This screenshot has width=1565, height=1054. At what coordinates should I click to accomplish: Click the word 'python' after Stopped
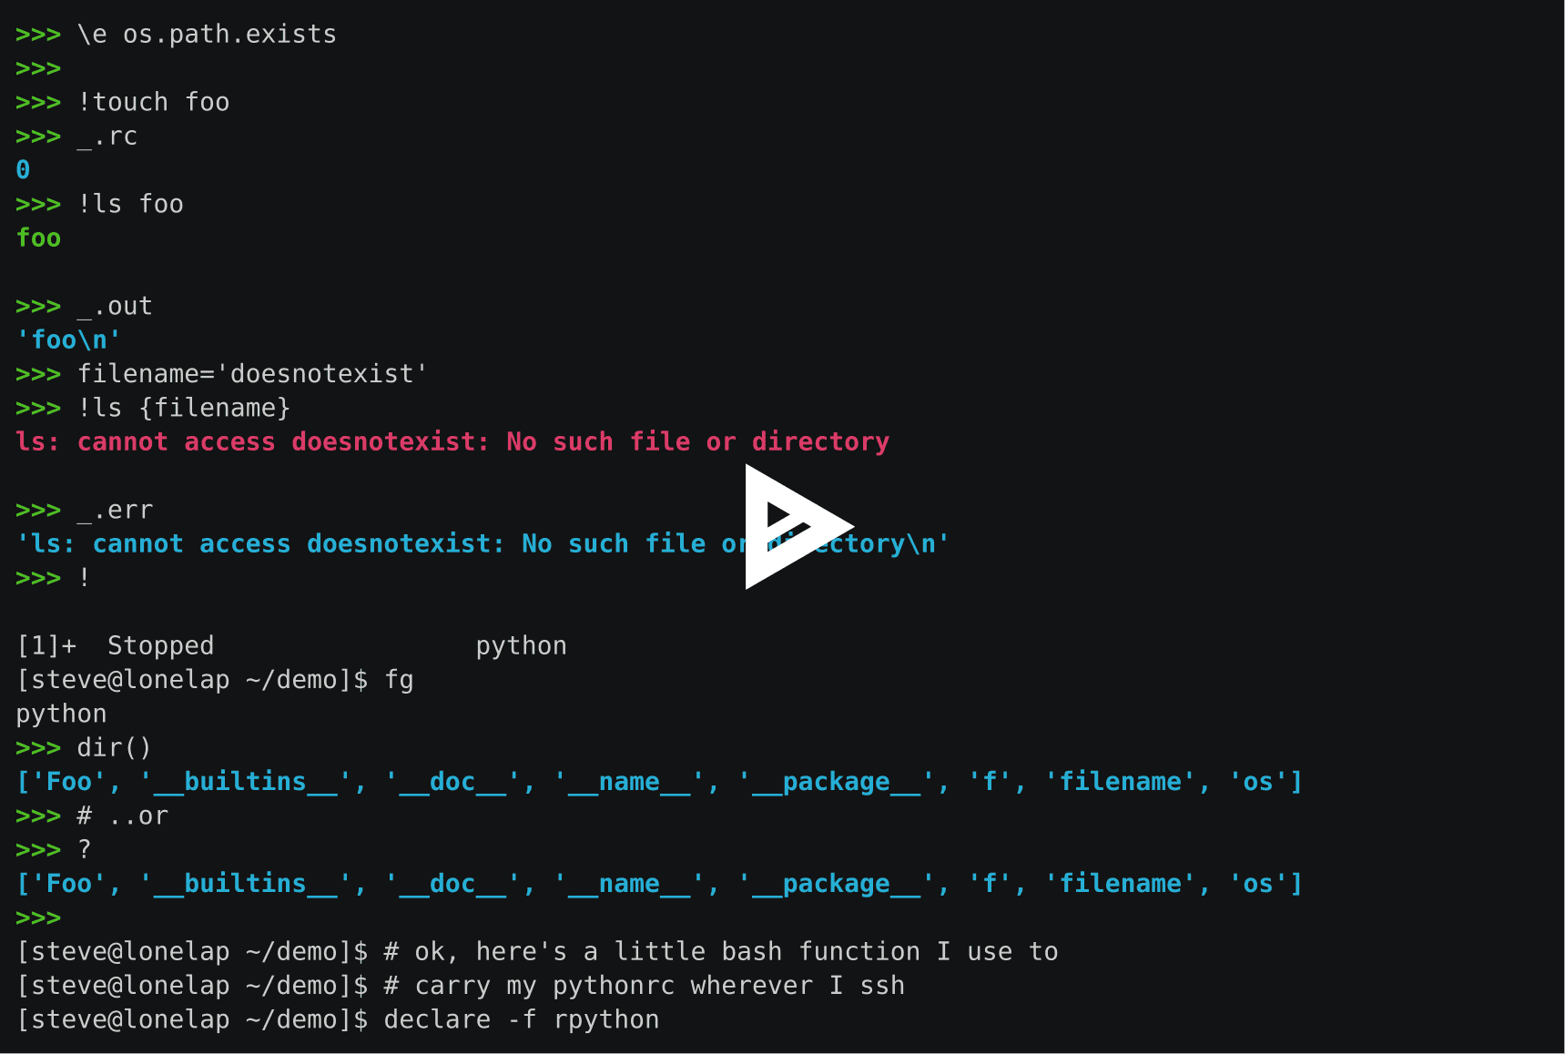(522, 646)
